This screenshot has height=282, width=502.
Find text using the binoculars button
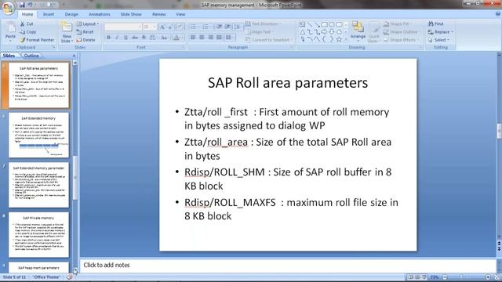436,23
